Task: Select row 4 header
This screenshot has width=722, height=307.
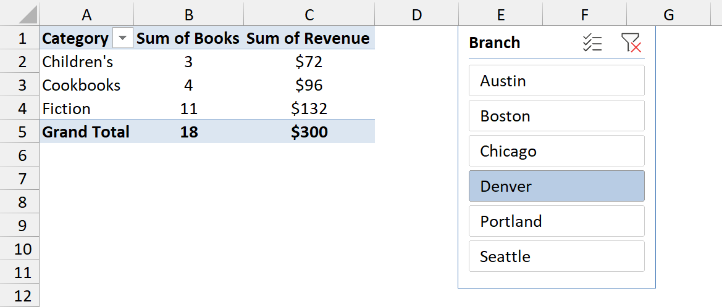Action: [20, 108]
